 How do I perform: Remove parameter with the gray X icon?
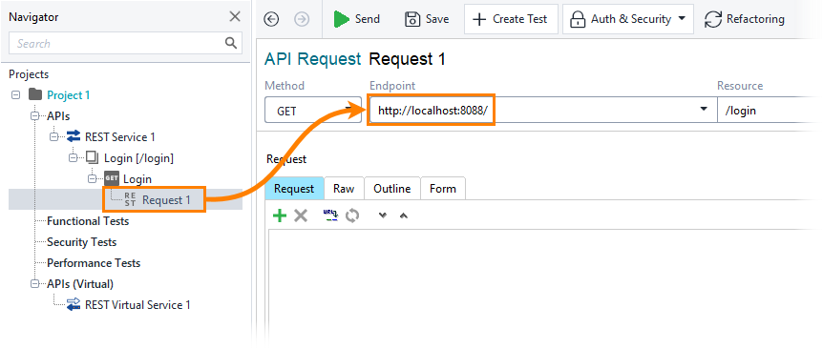tap(301, 216)
